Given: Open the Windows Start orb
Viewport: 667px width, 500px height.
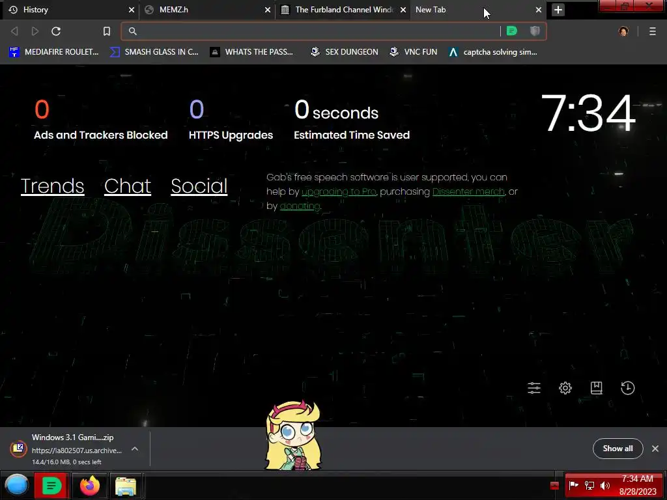Looking at the screenshot, I should pos(16,485).
